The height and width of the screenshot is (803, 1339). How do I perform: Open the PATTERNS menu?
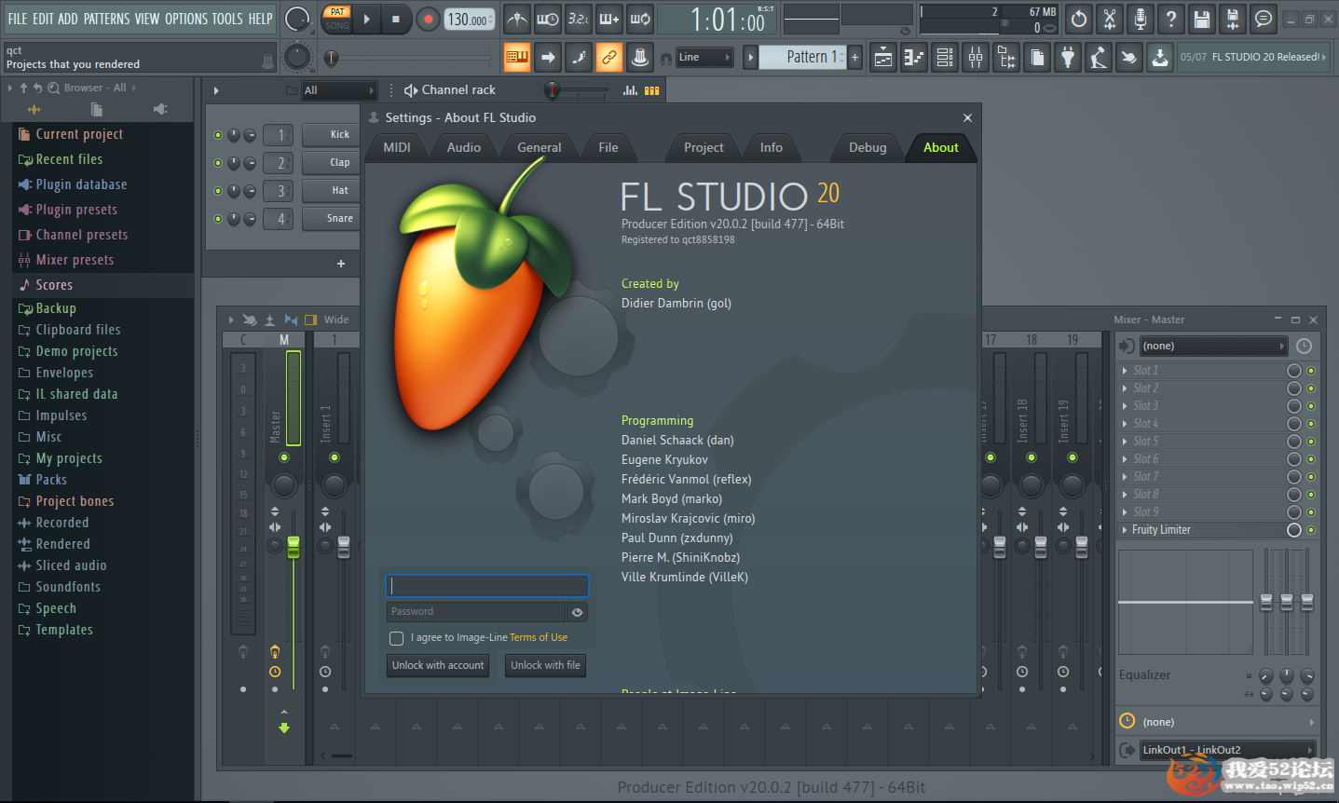coord(106,19)
